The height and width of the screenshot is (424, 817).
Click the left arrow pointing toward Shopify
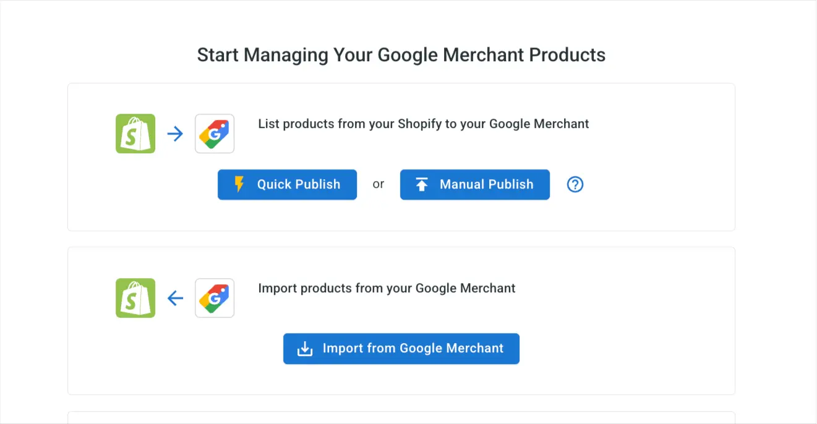point(175,299)
